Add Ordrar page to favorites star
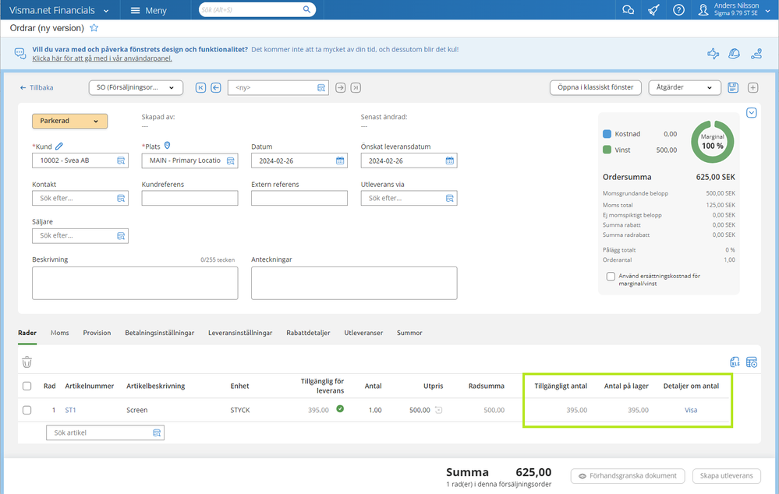The height and width of the screenshot is (494, 779). pos(94,28)
